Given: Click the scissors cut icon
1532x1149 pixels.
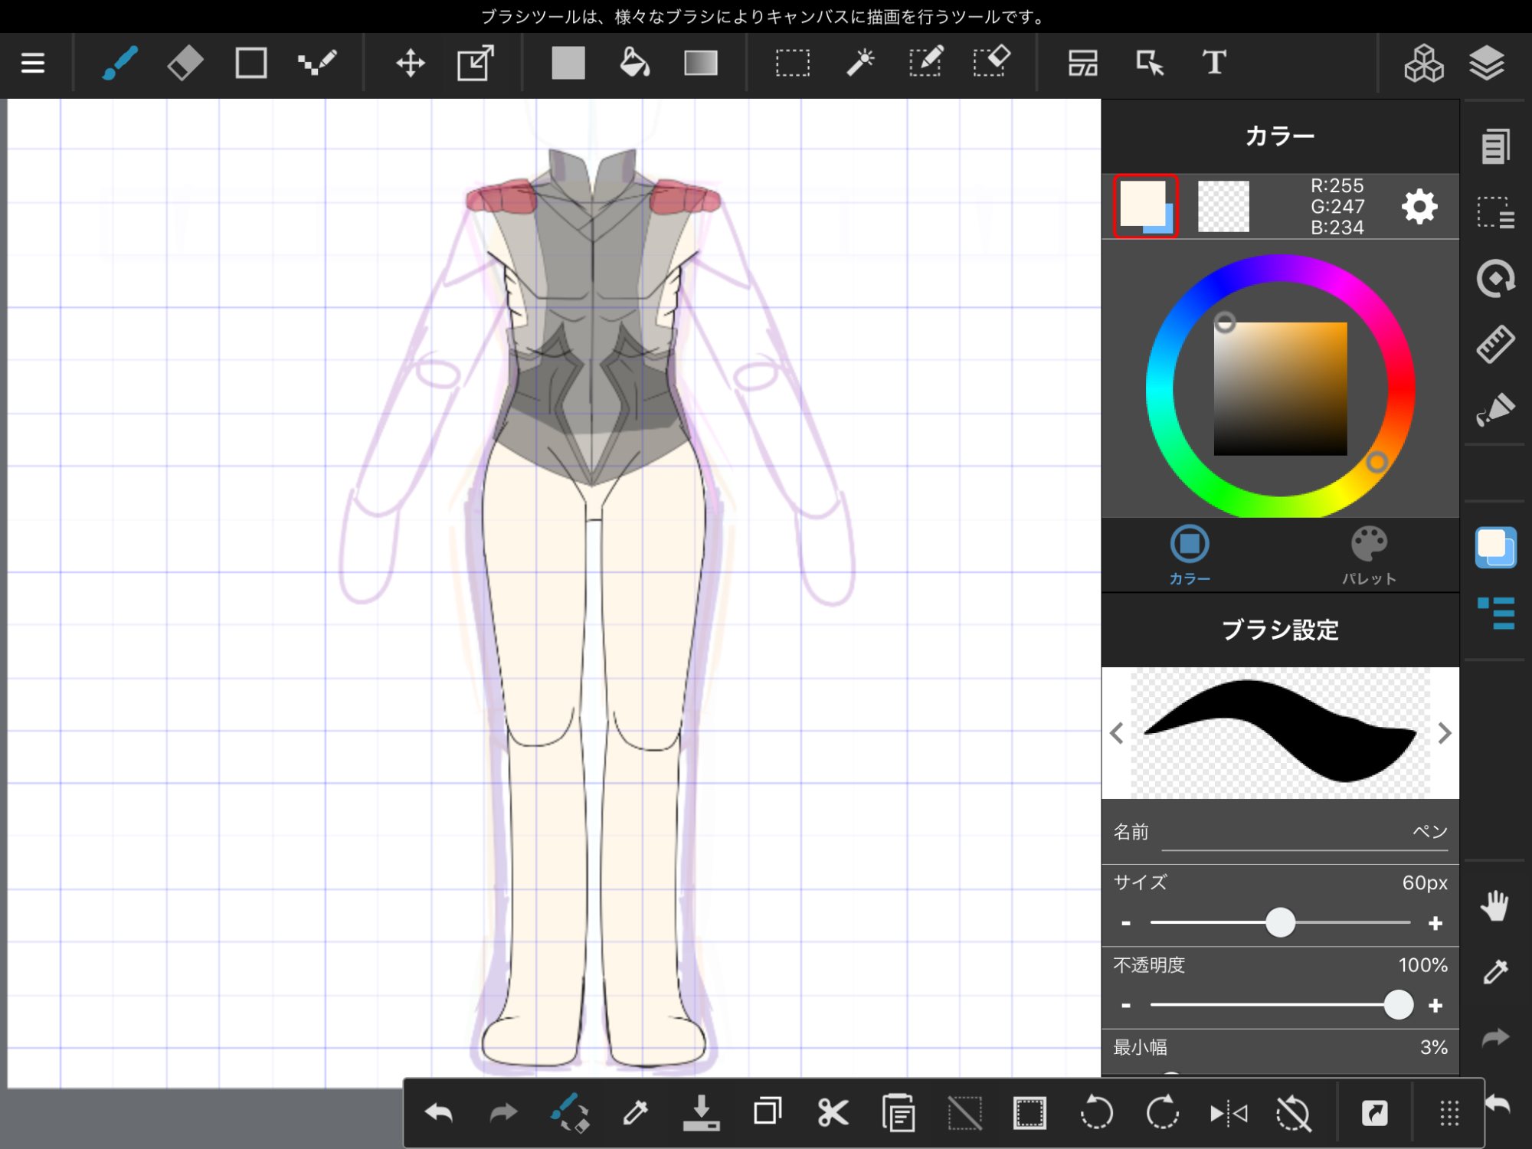Looking at the screenshot, I should tap(833, 1113).
